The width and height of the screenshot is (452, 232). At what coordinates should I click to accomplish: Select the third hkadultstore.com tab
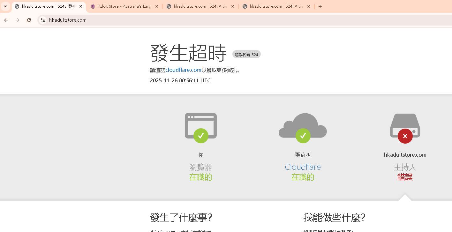click(x=200, y=6)
